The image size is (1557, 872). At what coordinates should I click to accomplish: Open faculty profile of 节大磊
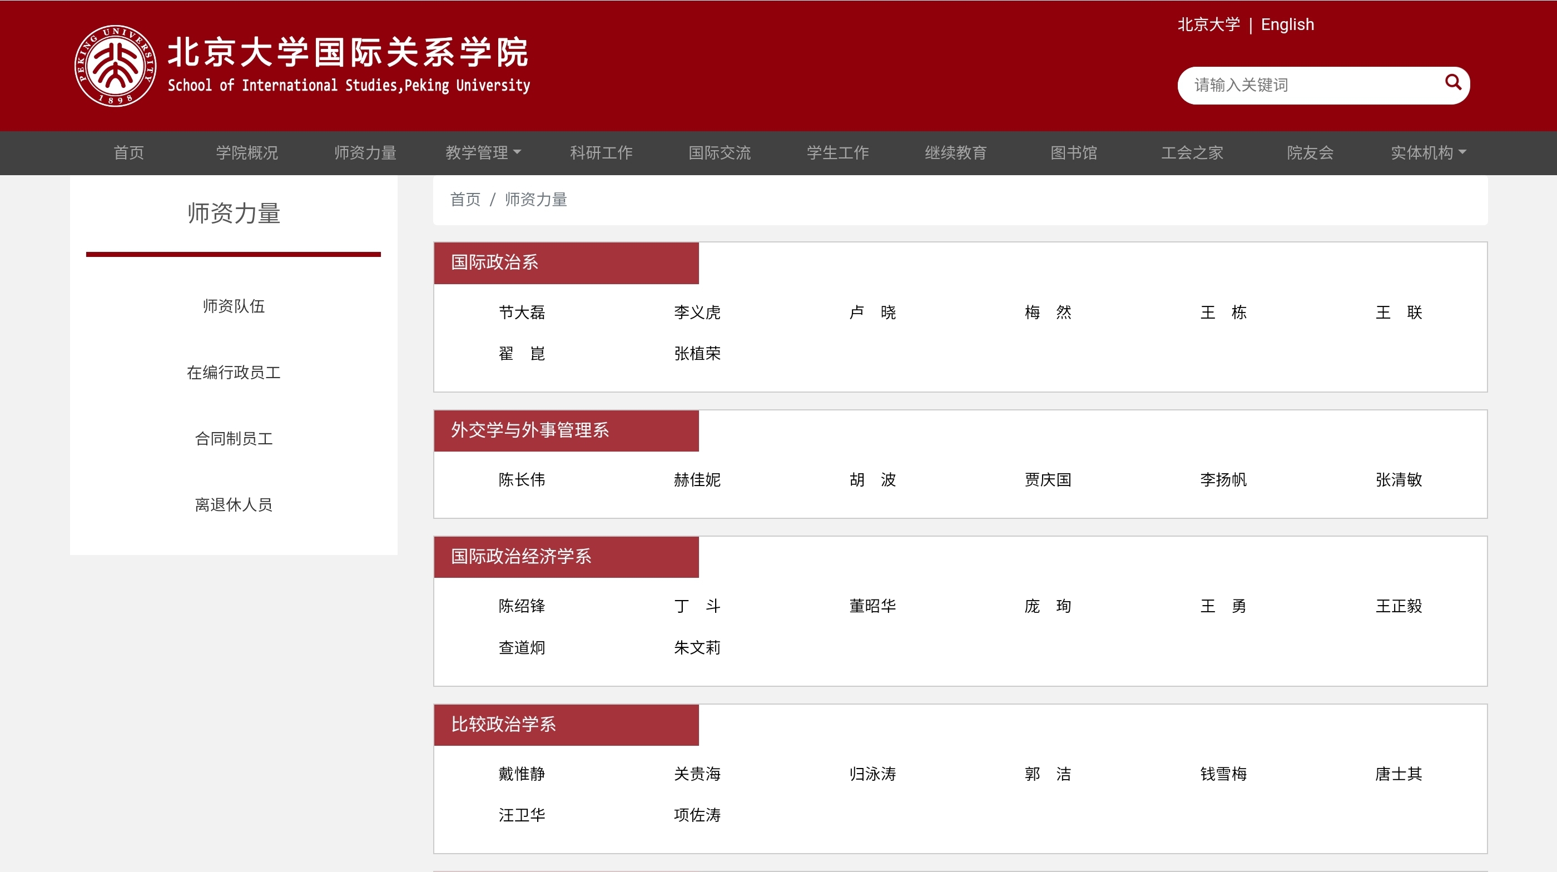coord(522,313)
